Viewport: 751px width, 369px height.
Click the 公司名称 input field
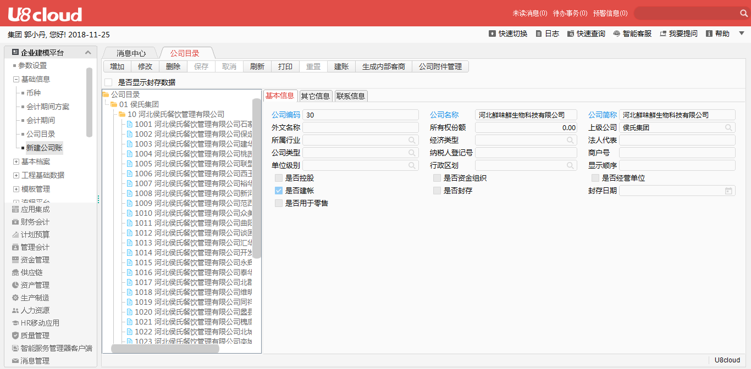tap(526, 115)
